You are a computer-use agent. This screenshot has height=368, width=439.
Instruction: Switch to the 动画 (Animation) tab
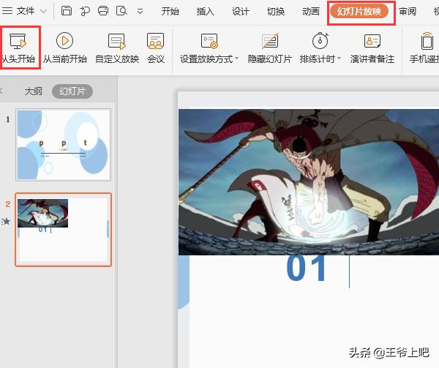click(310, 12)
